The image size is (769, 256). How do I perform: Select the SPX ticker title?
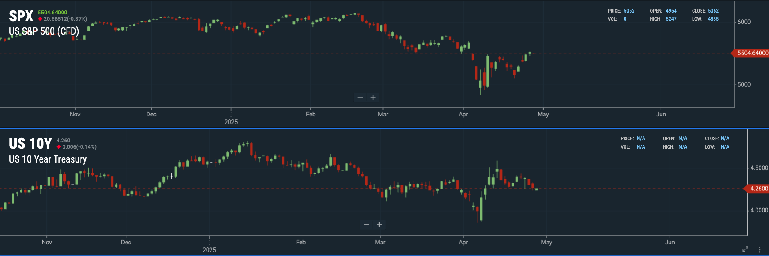click(x=21, y=16)
